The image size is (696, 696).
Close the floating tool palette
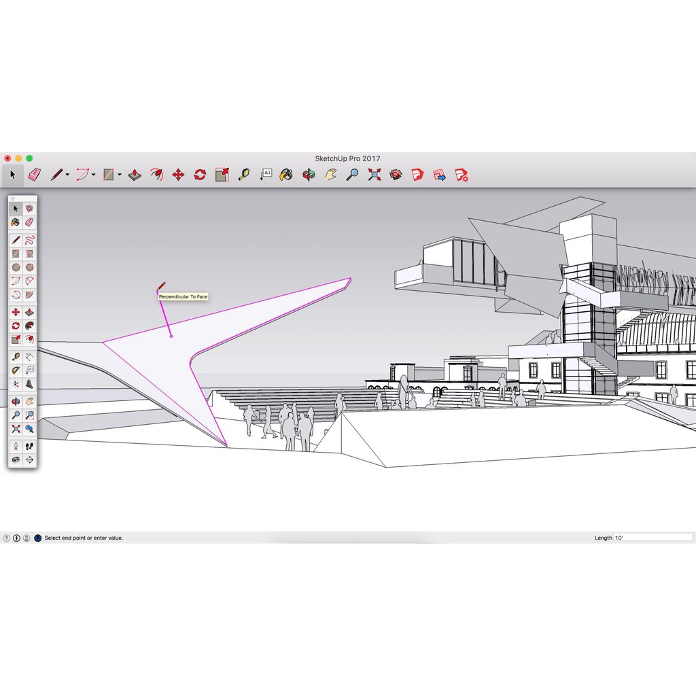click(12, 199)
